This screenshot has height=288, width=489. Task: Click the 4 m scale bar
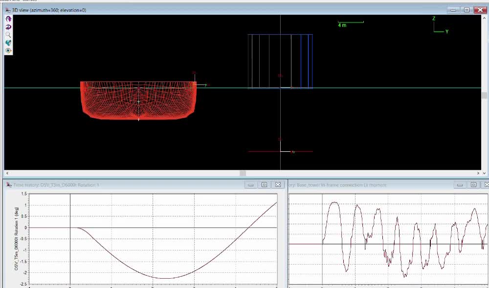pos(350,23)
